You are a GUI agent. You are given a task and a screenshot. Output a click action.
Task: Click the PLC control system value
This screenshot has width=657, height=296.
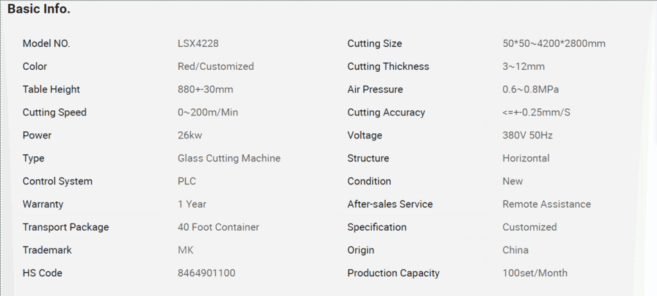pyautogui.click(x=187, y=181)
